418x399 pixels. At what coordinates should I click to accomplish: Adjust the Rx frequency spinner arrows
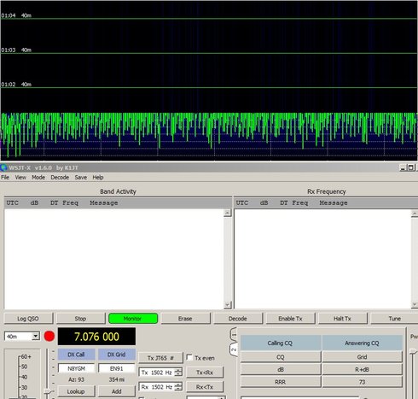coord(178,387)
